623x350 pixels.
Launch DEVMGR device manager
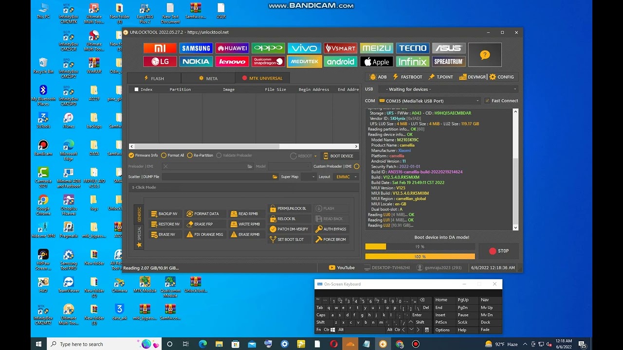[x=473, y=77]
